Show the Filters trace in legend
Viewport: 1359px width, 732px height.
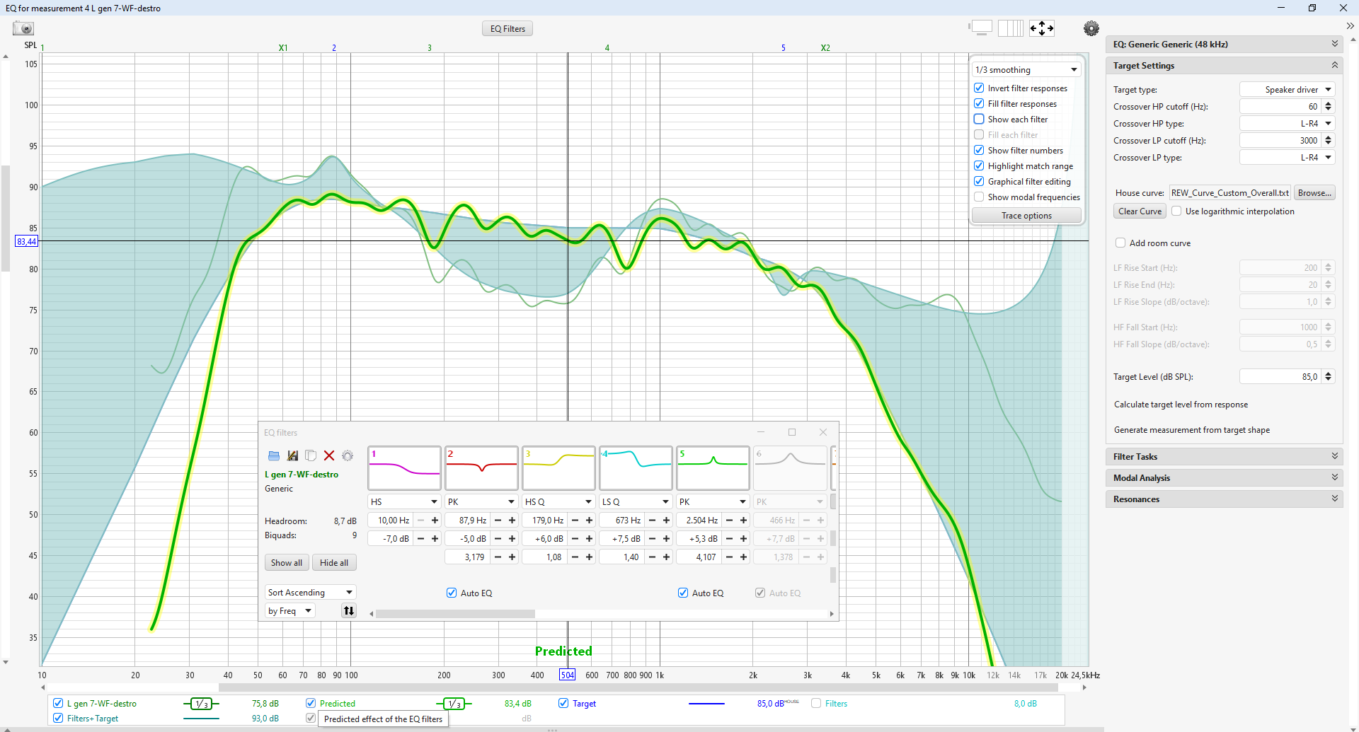816,703
